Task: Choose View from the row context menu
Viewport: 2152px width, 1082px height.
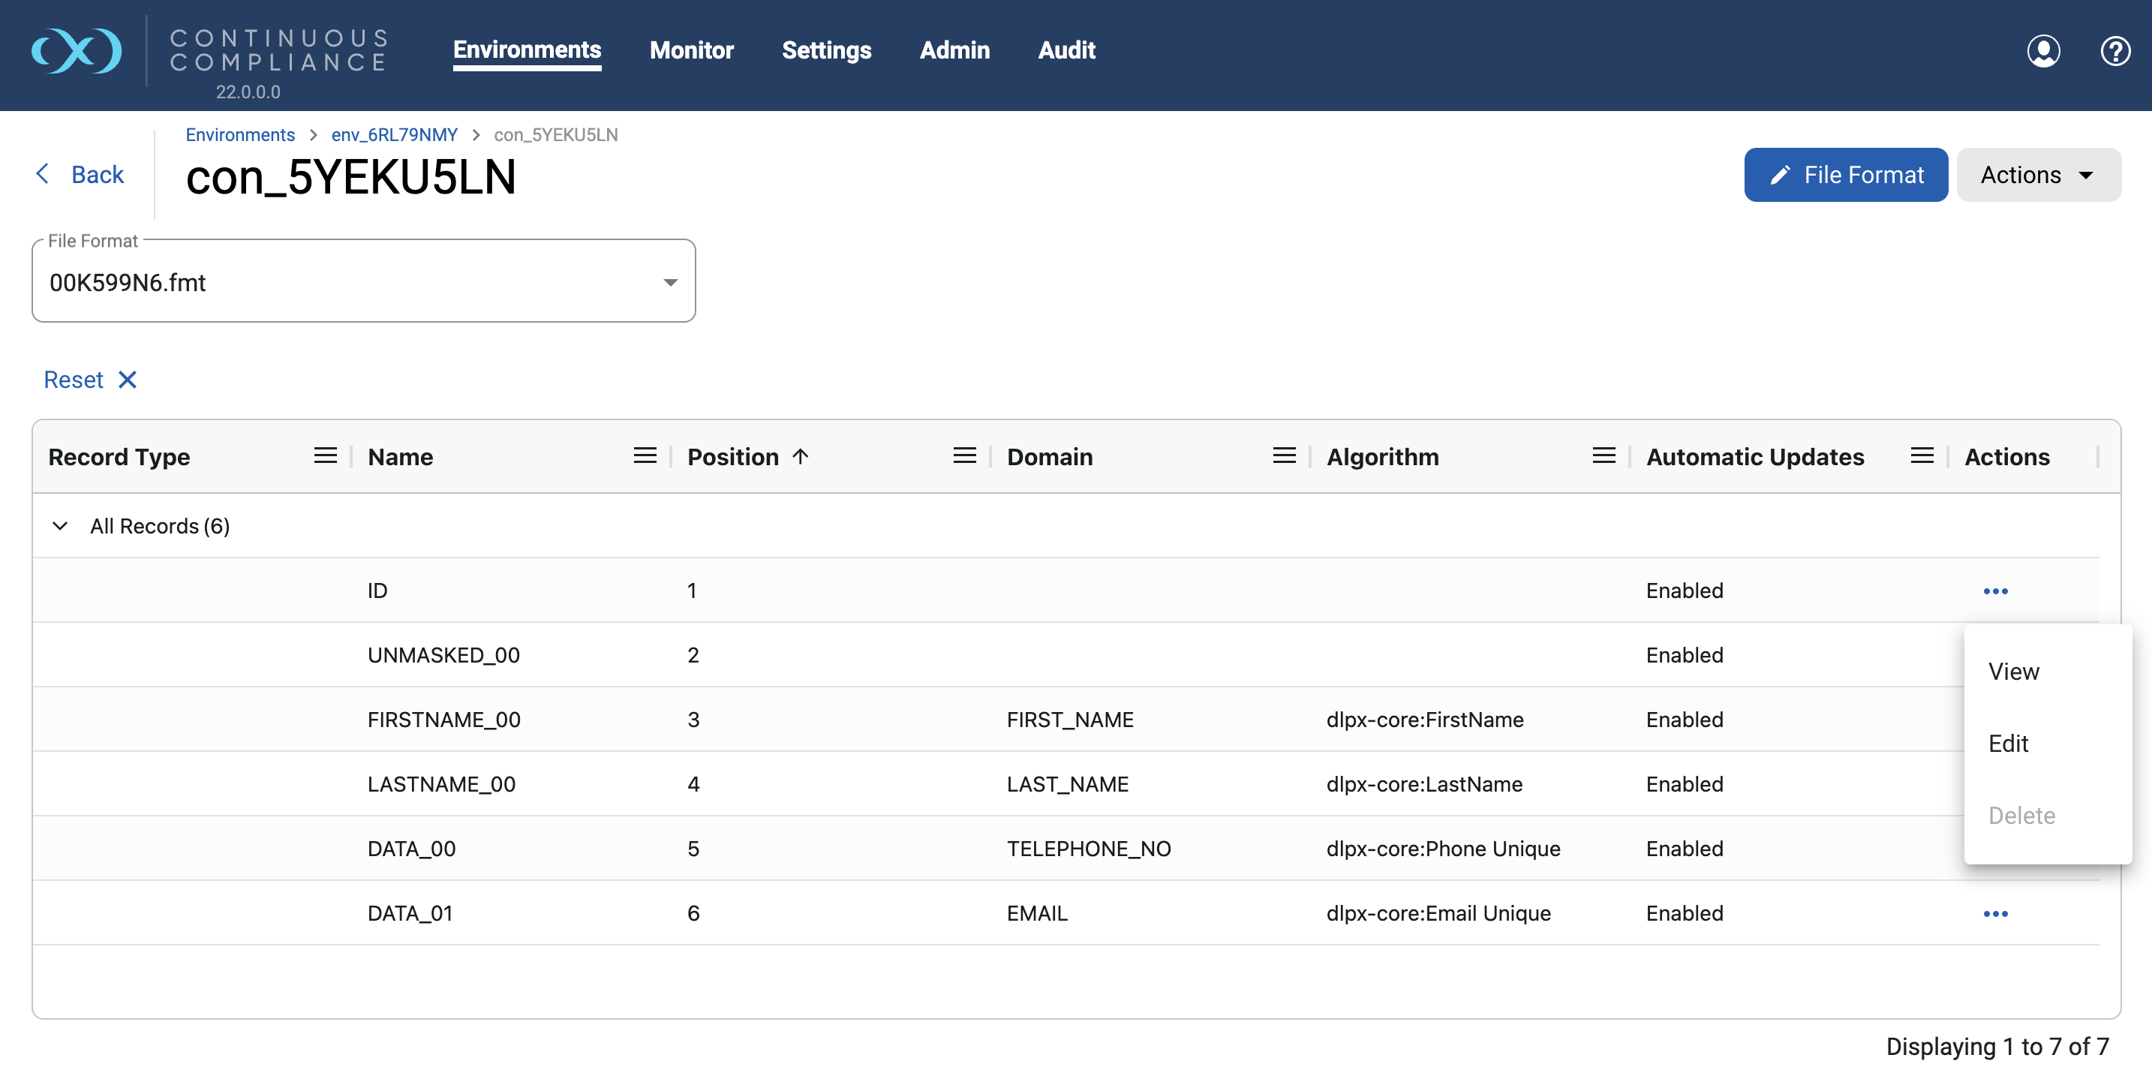Action: (2048, 671)
